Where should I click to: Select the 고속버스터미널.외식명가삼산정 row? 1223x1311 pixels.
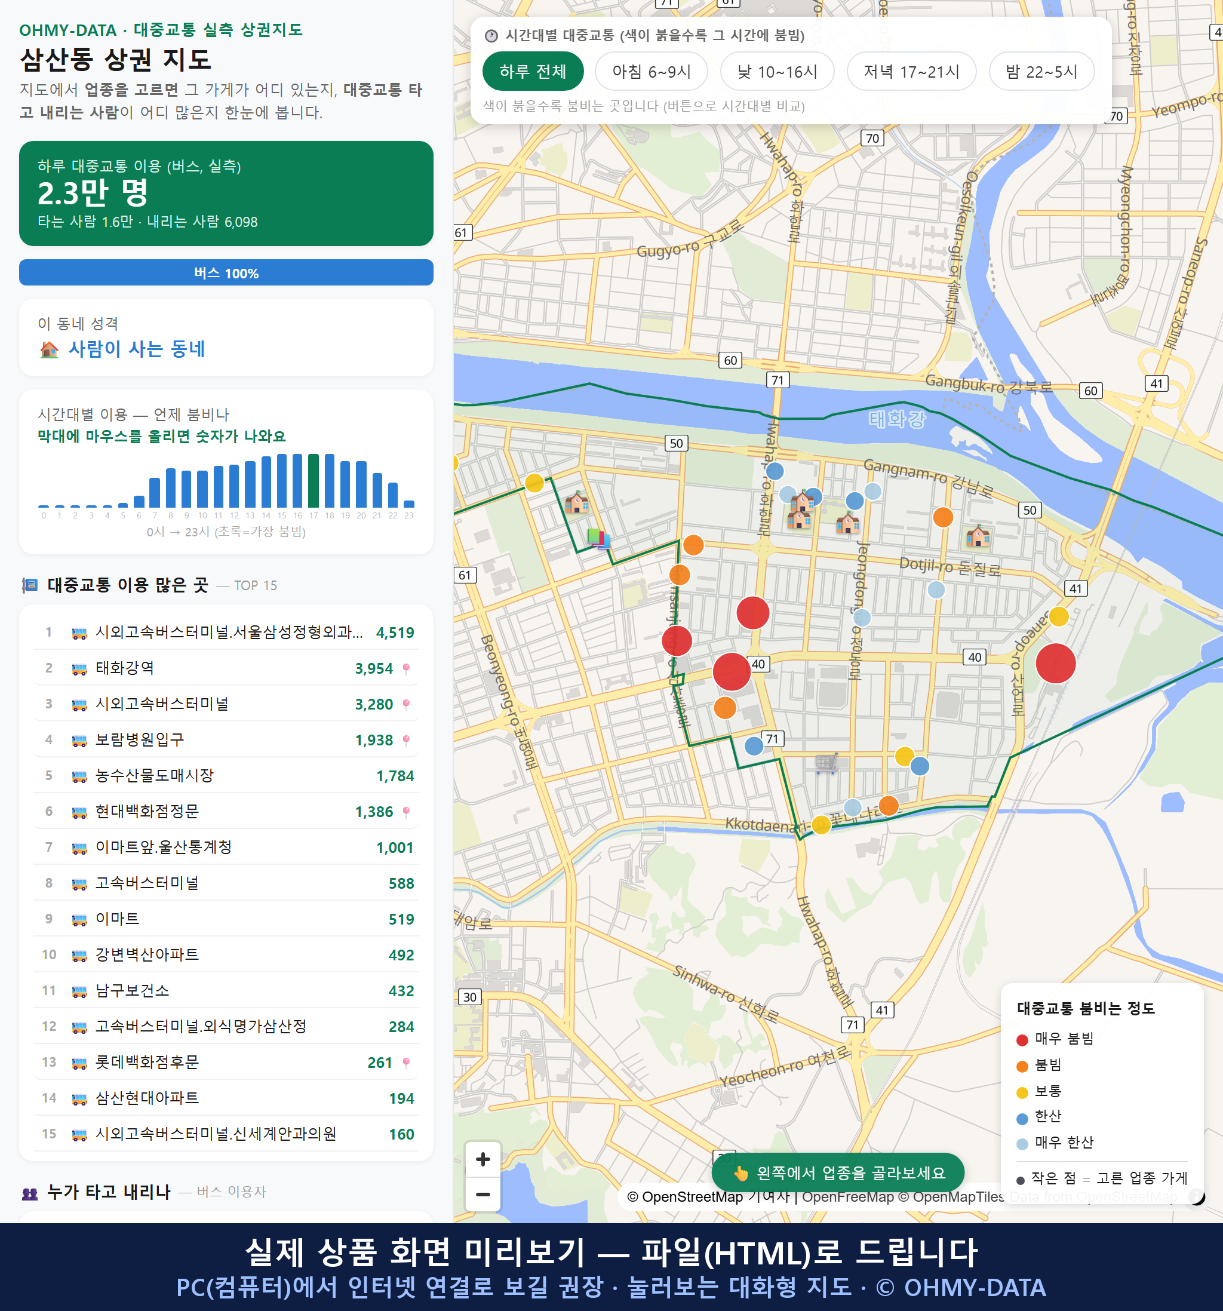click(226, 1027)
